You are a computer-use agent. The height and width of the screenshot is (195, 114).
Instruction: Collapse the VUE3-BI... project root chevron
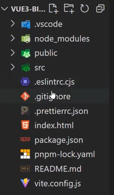(x=4, y=9)
